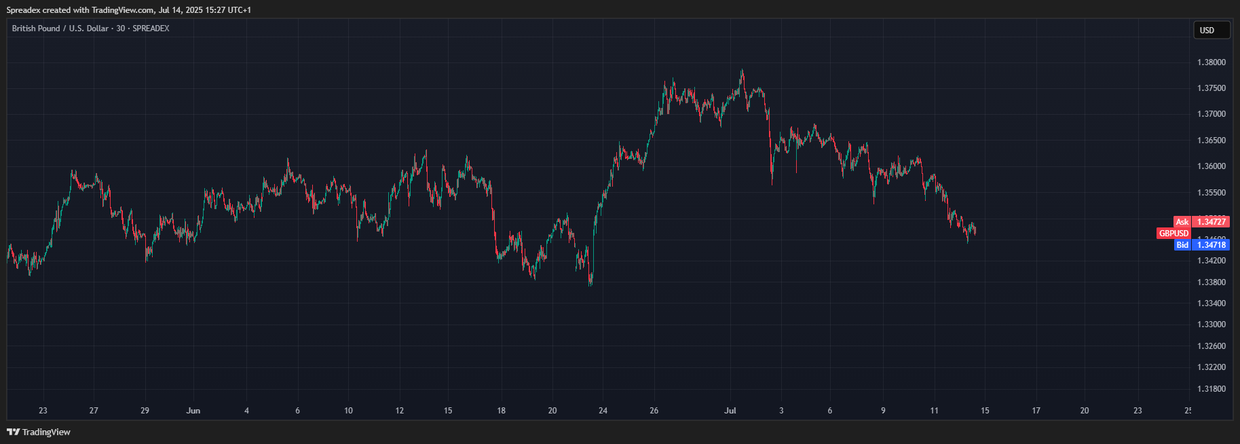Image resolution: width=1240 pixels, height=444 pixels.
Task: Click the 1.36000 price axis label
Action: [1211, 166]
